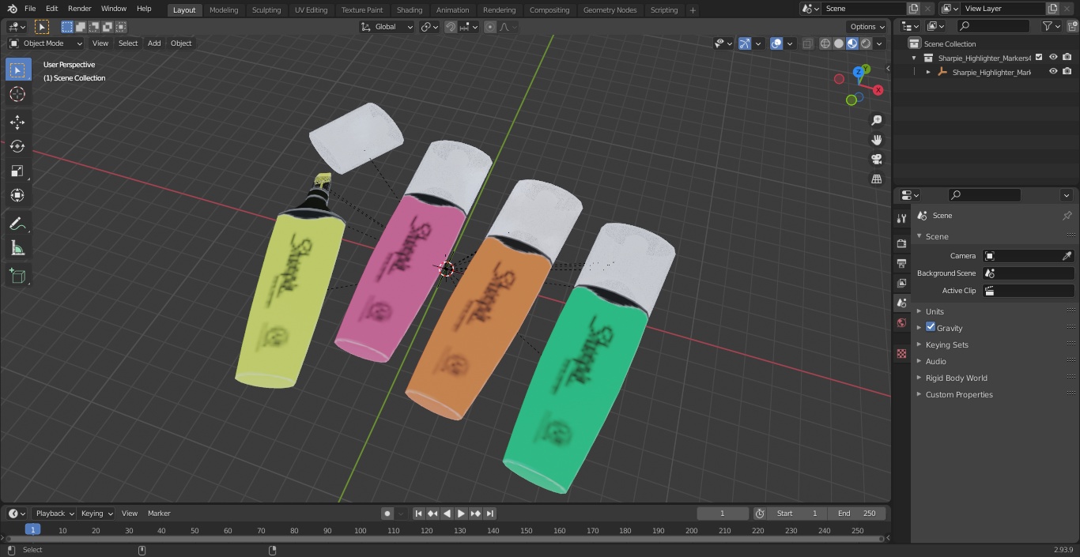
Task: Collapse the Sharpie_Highlighter_Markers4 collection tree
Action: tap(914, 58)
